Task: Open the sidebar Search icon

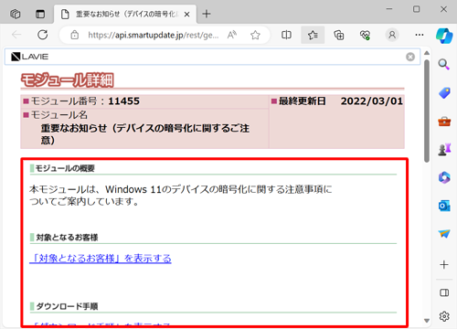Action: pyautogui.click(x=444, y=64)
